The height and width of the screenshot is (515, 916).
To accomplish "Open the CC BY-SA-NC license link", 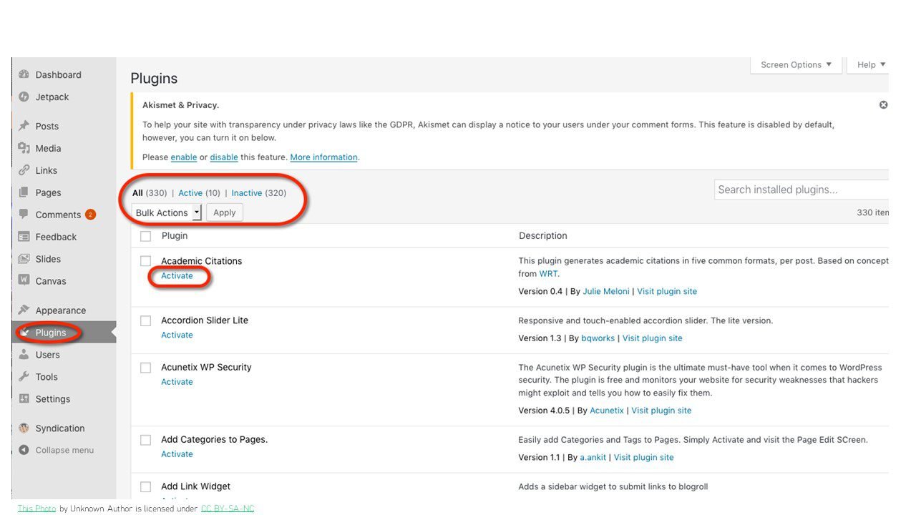I will pyautogui.click(x=228, y=509).
